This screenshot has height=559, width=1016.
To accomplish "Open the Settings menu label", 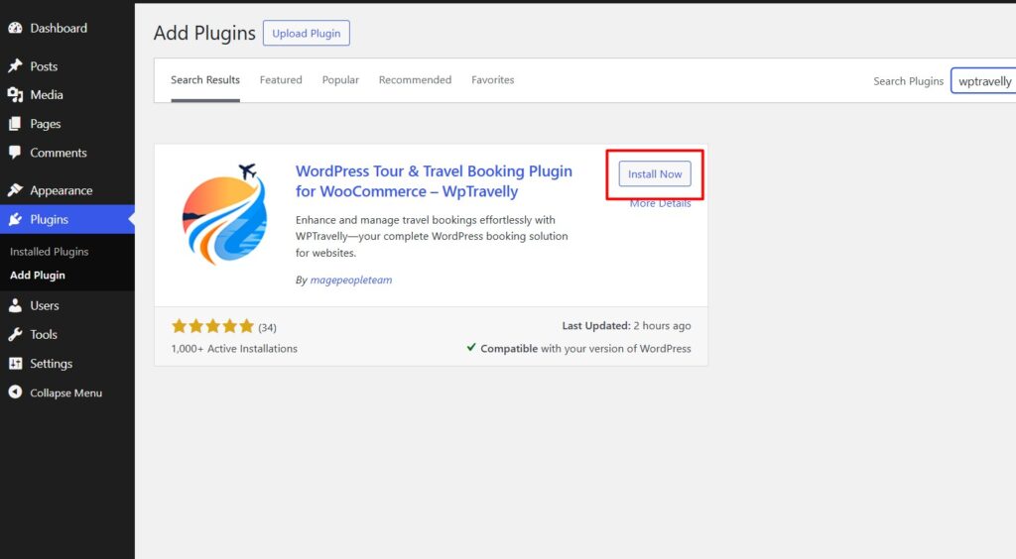I will pos(52,364).
